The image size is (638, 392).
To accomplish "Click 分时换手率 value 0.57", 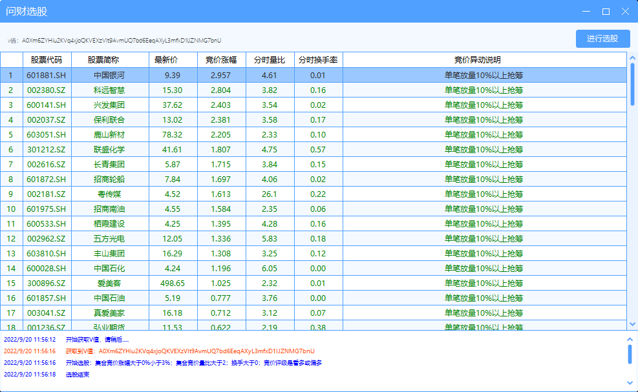I will point(318,150).
